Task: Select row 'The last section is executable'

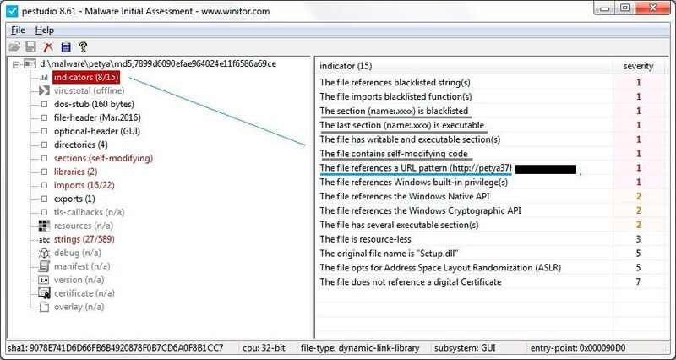Action: (490, 125)
